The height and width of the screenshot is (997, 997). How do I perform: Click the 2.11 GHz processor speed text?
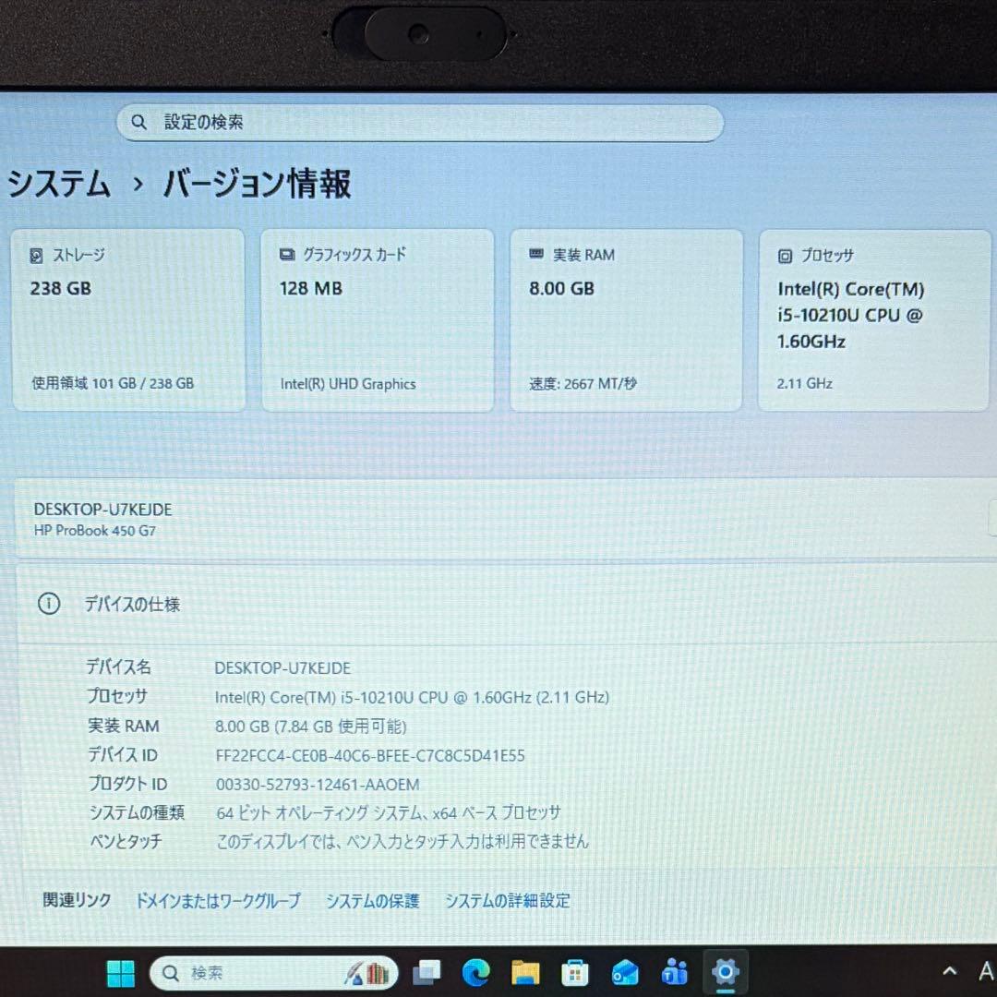[x=804, y=383]
